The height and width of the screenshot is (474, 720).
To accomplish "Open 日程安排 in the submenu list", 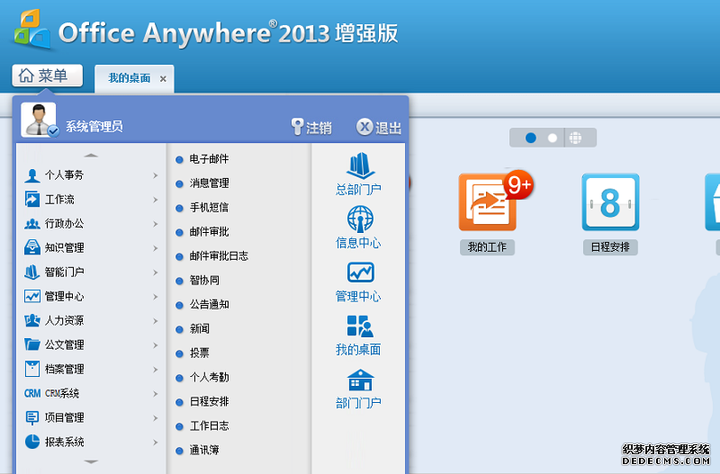I will click(209, 402).
